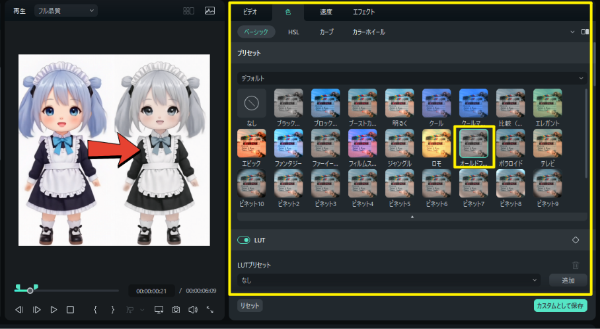Add a keyframe with the LUT diamond icon
This screenshot has width=600, height=329.
tap(576, 240)
